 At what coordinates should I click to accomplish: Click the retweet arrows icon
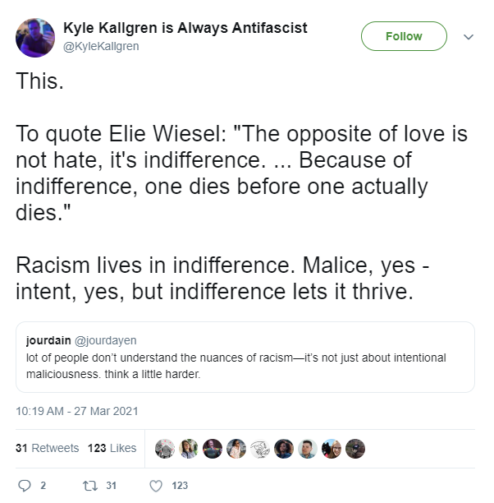[90, 486]
